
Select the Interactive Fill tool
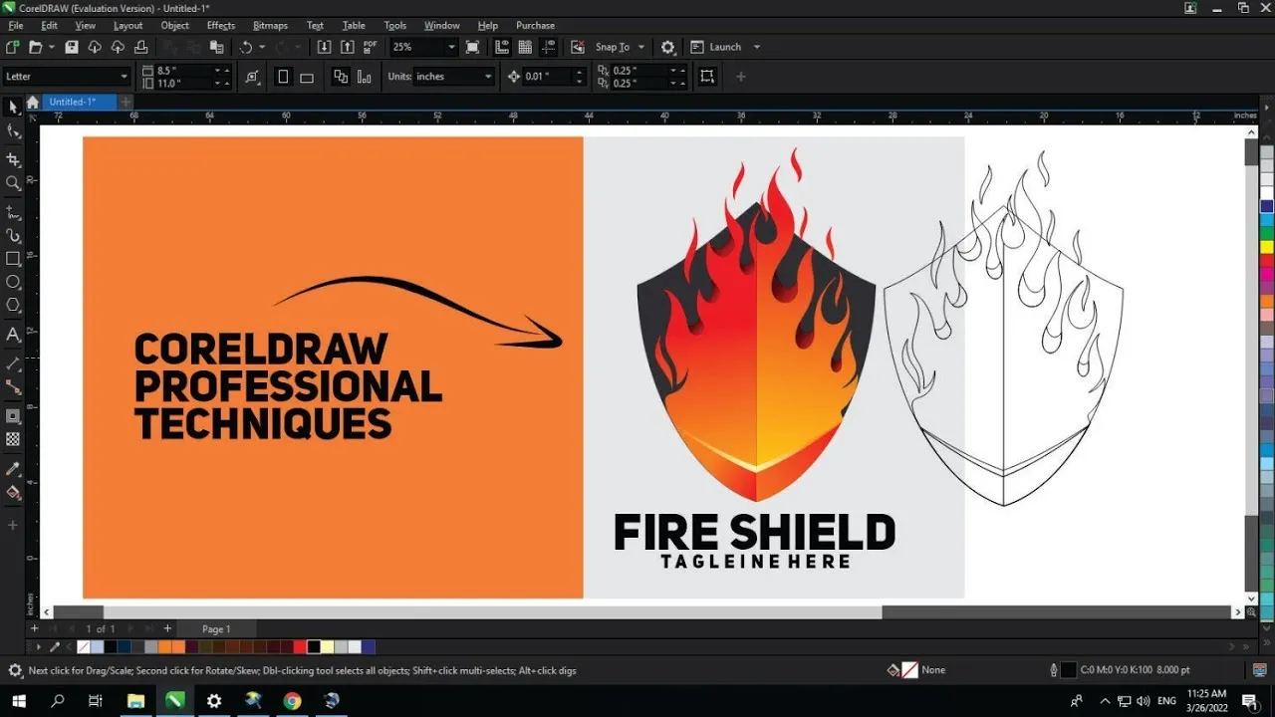point(13,492)
